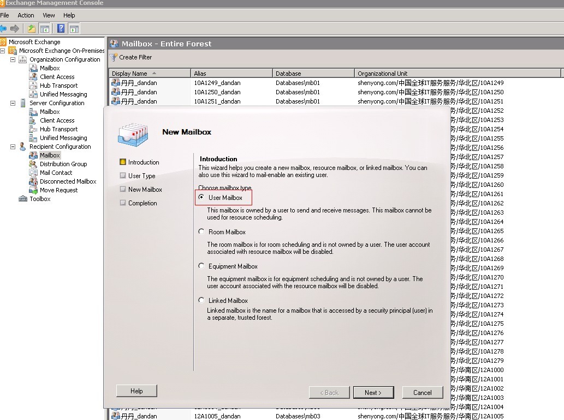Click the mailbox icon for alias 12A1005_dandan
This screenshot has width=564, height=420.
click(115, 416)
